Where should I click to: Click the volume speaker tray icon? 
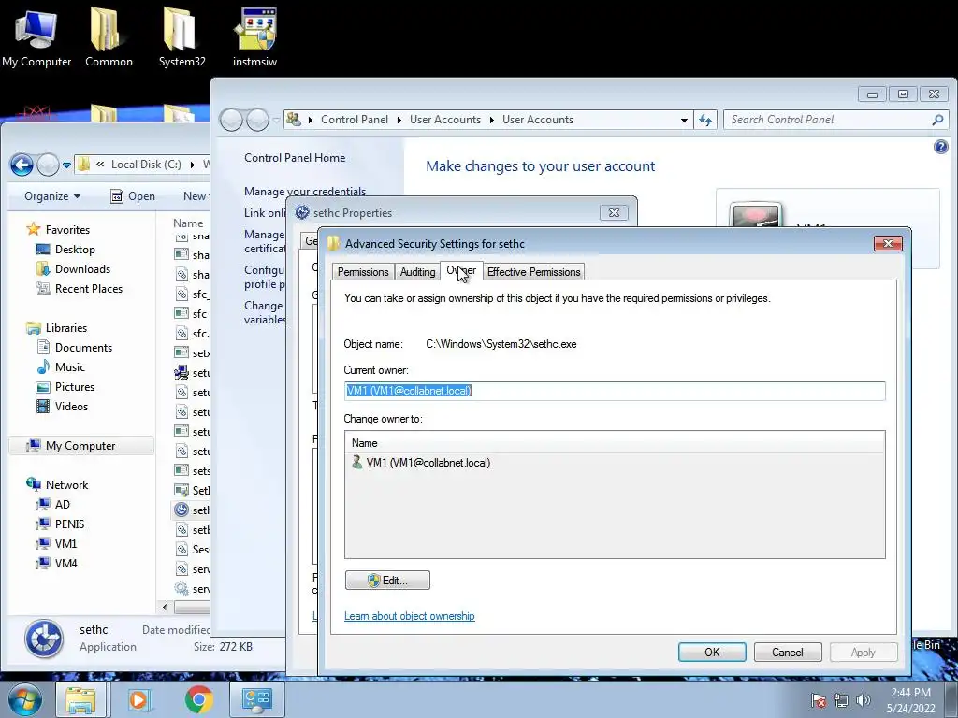864,700
